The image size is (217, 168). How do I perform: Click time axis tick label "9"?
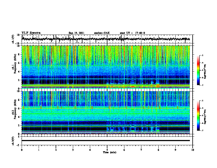point(175,150)
